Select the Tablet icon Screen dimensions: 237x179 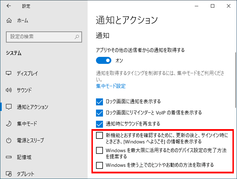pyautogui.click(x=9, y=174)
